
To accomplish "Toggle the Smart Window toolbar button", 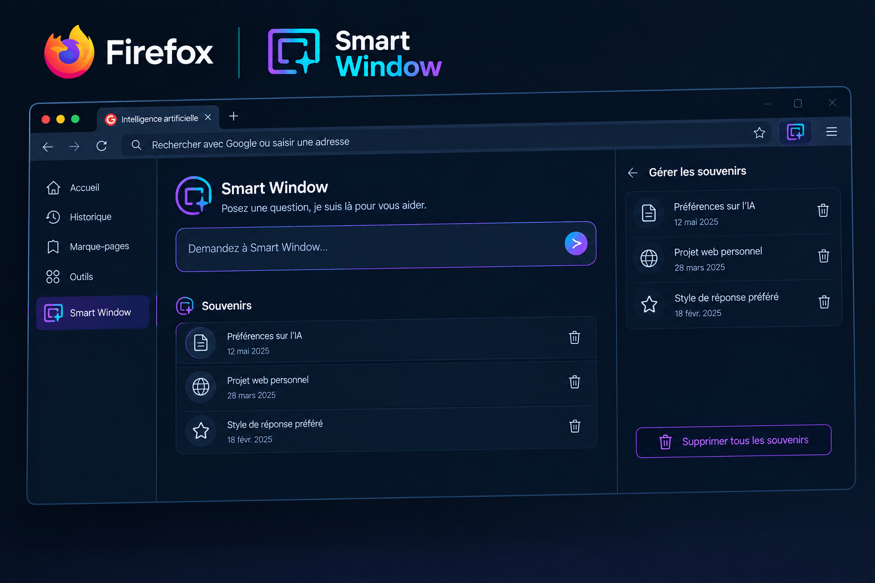I will point(795,132).
